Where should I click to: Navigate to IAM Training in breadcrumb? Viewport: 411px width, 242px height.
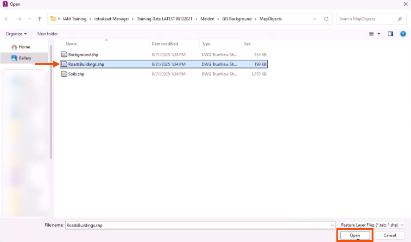pyautogui.click(x=75, y=19)
